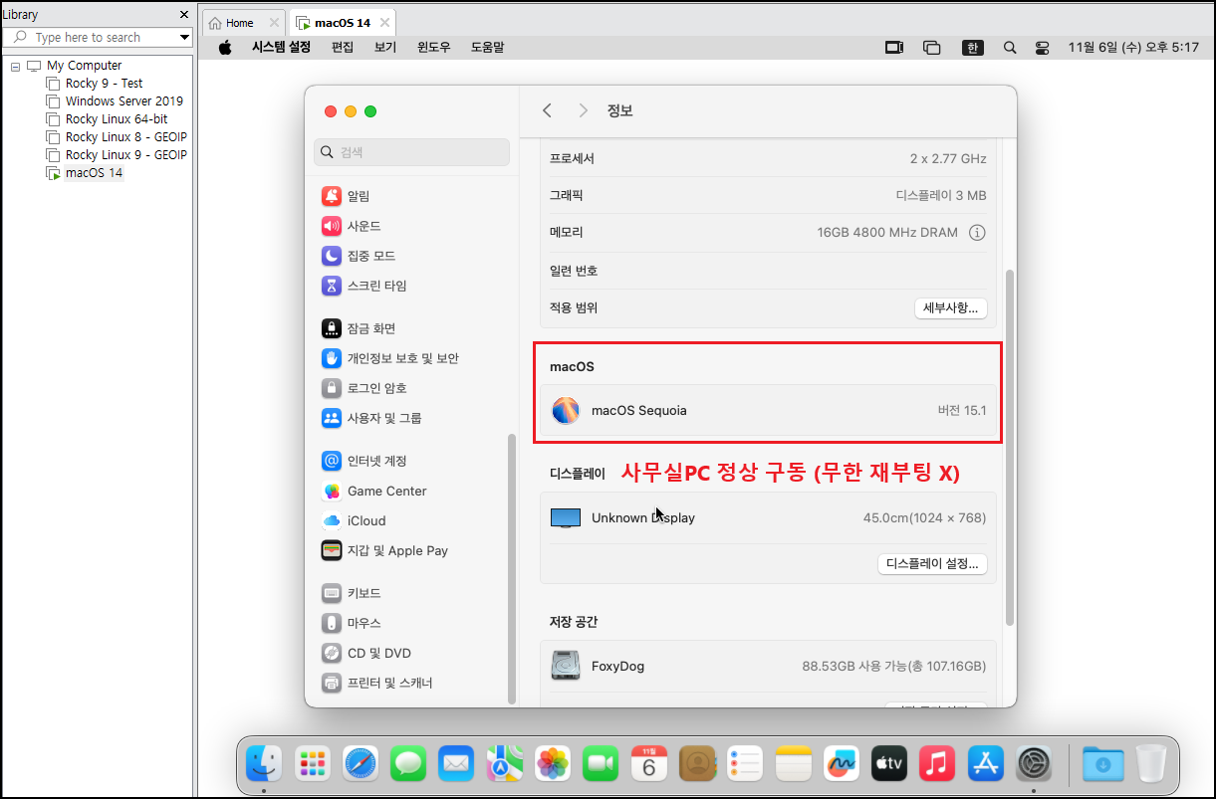This screenshot has width=1216, height=799.
Task: Select 개인정보 보호 및 보안 in sidebar
Action: coord(389,358)
